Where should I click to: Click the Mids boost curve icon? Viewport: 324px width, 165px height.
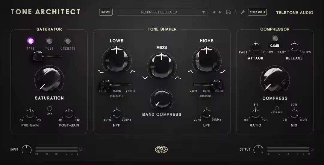(178, 78)
